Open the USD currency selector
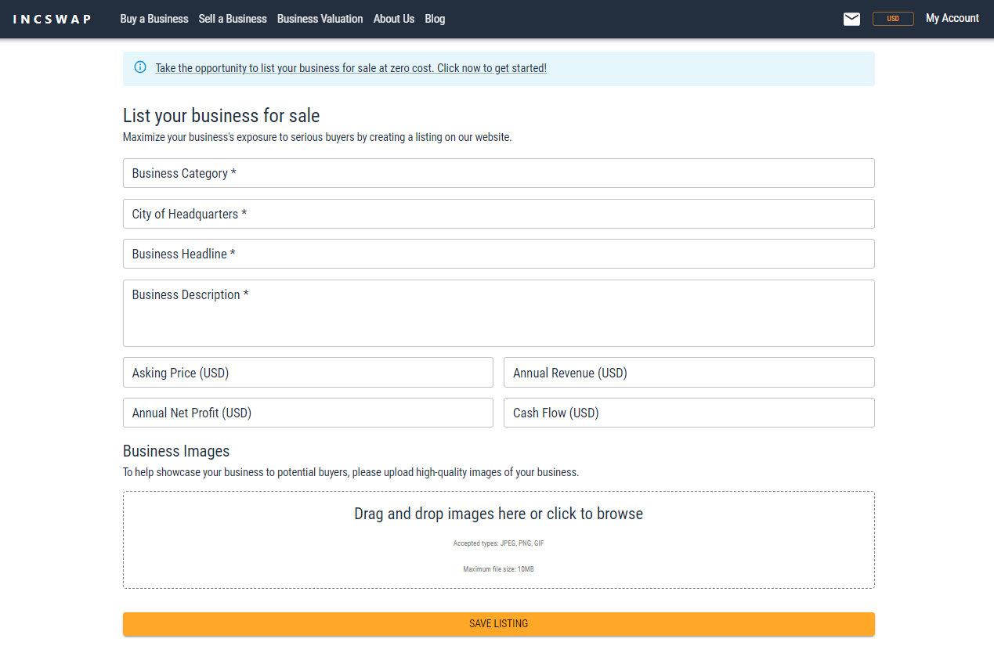The width and height of the screenshot is (994, 664). 893,19
